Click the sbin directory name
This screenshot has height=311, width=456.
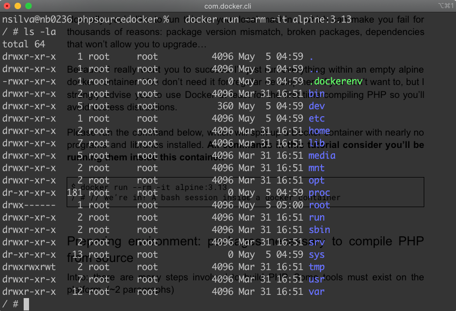point(319,230)
